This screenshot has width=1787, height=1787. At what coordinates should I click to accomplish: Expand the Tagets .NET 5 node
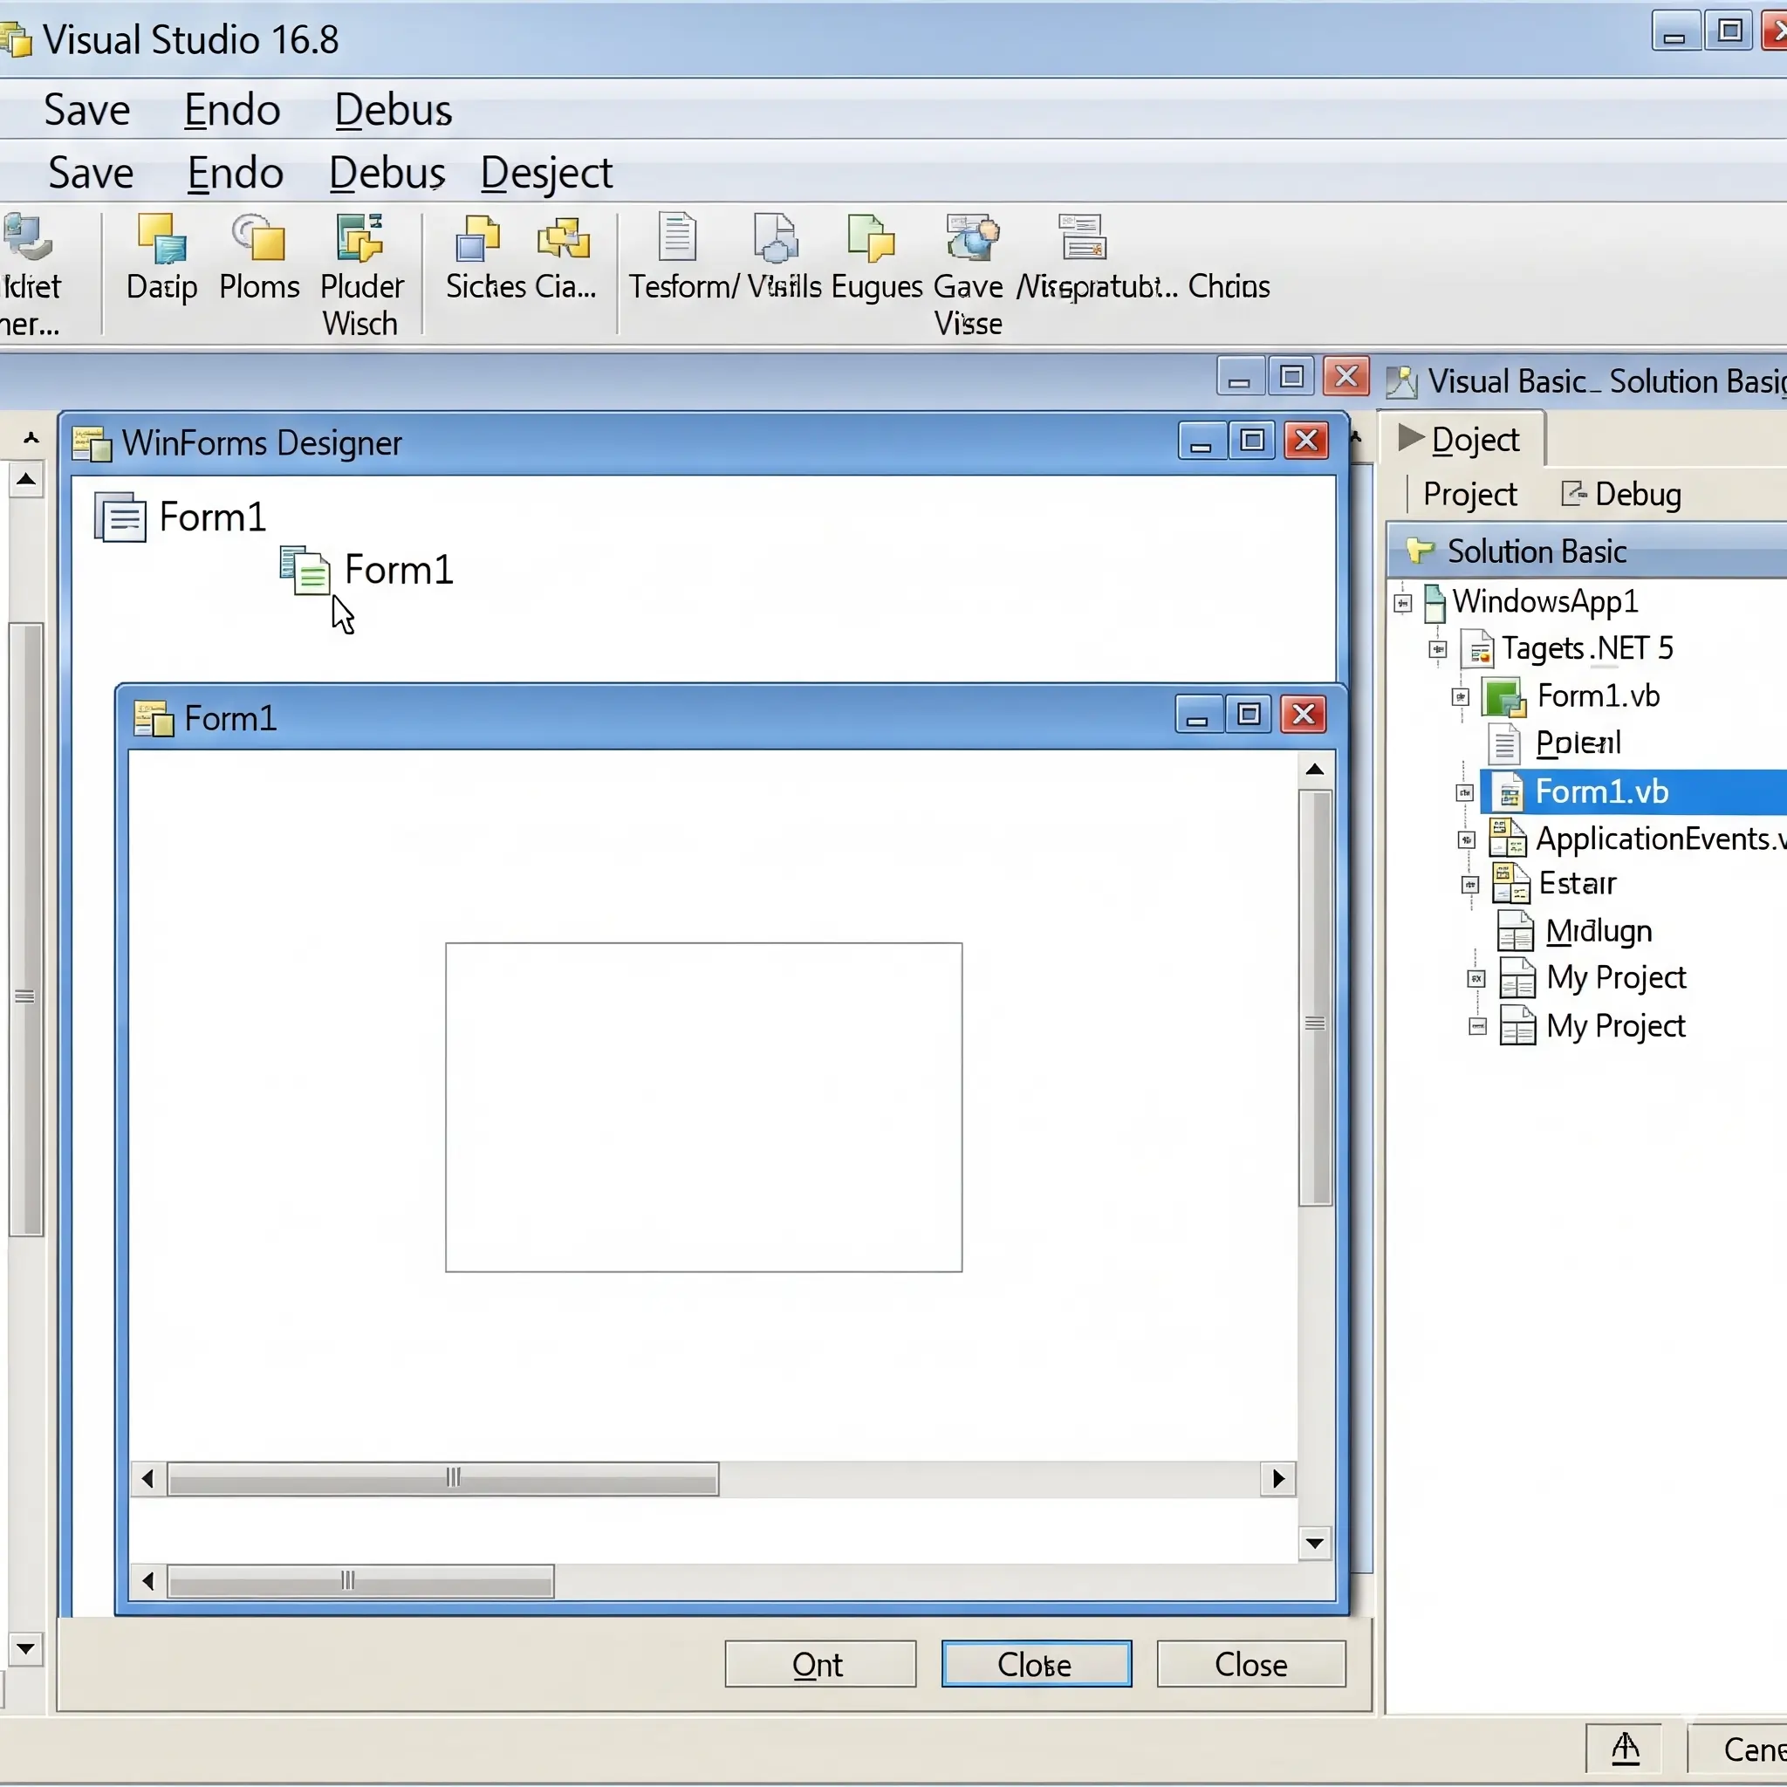[1437, 649]
